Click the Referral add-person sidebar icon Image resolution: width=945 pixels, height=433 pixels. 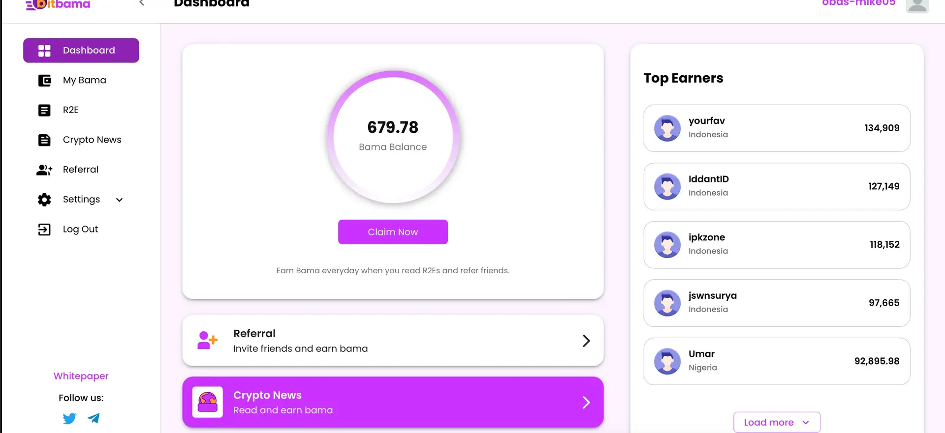pos(44,170)
